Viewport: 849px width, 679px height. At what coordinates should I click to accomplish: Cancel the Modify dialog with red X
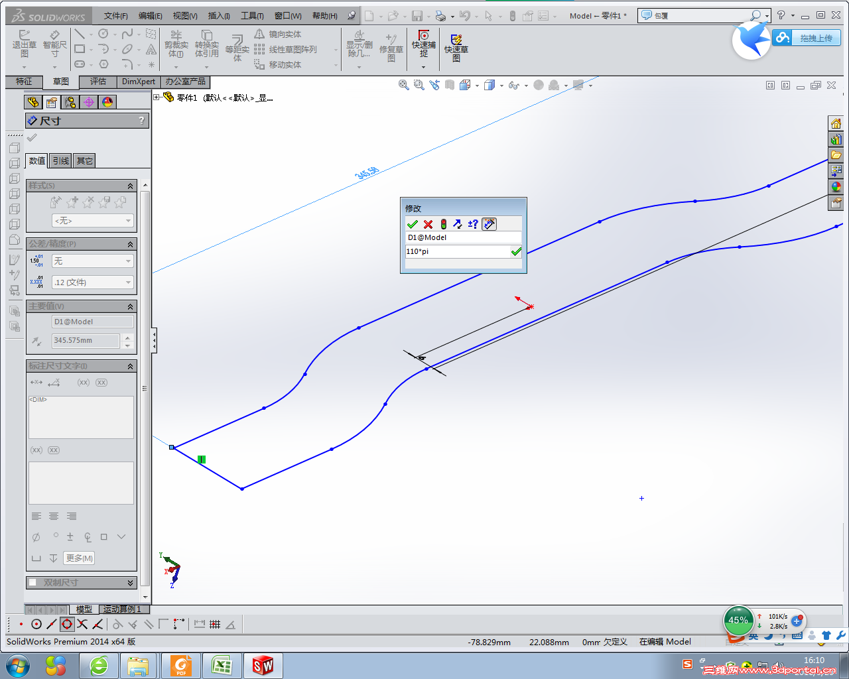point(428,224)
